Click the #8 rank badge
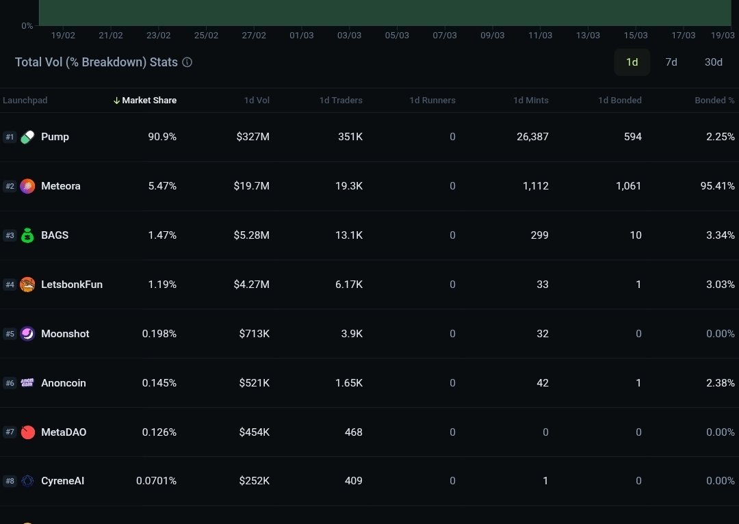Screen dimensions: 739x524 click(10, 481)
